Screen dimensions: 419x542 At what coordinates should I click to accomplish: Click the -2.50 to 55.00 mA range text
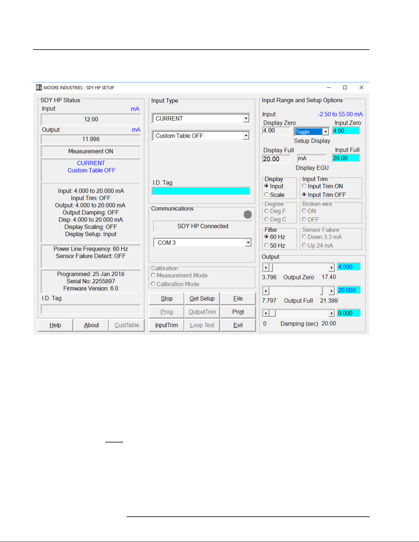340,114
